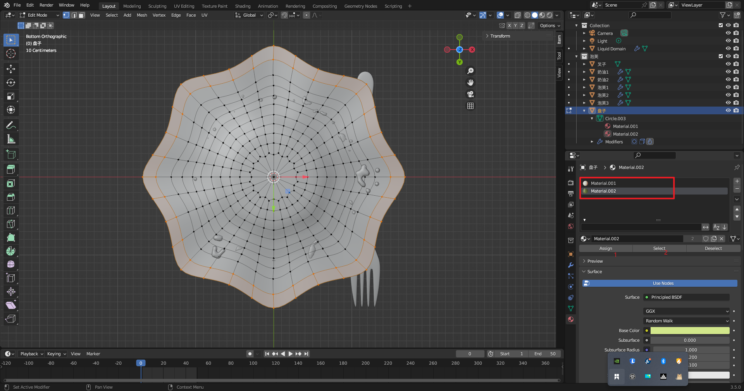Screen dimensions: 744x391
Task: Switch to the Shading workspace tab
Action: click(x=243, y=6)
